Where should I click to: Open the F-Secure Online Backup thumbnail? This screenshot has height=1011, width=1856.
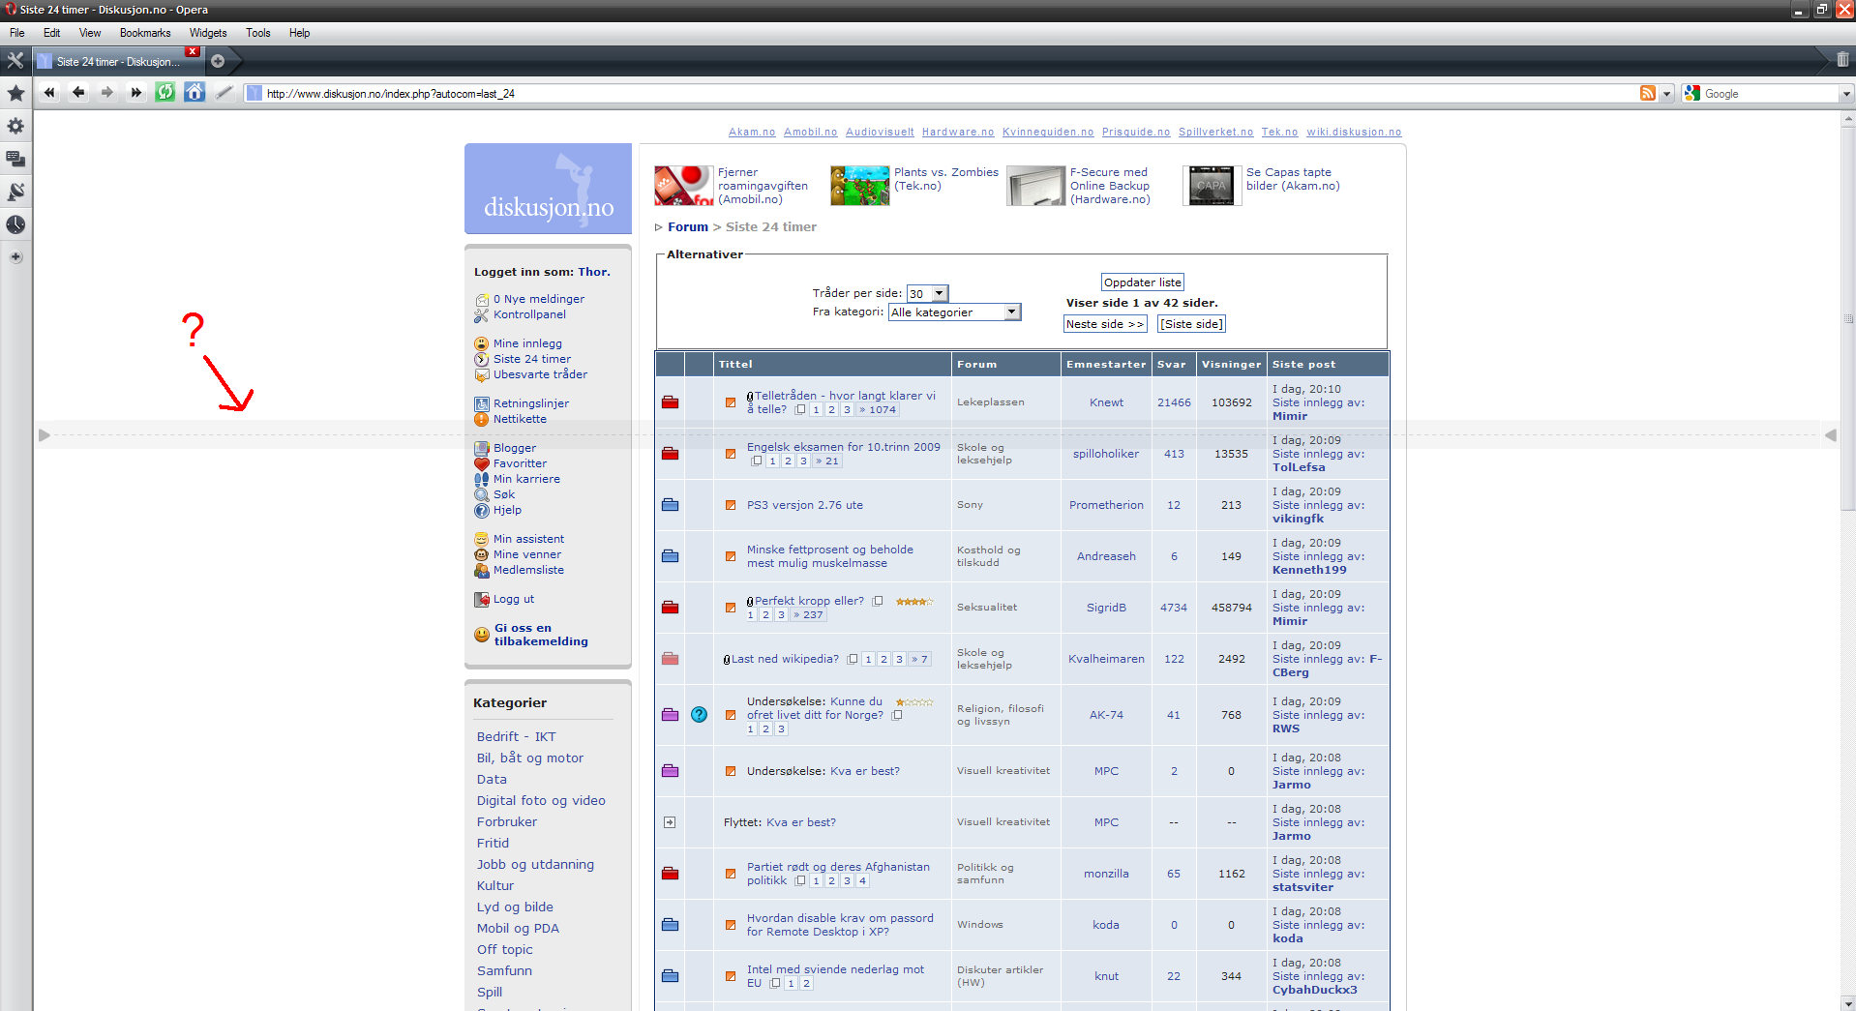(1035, 186)
